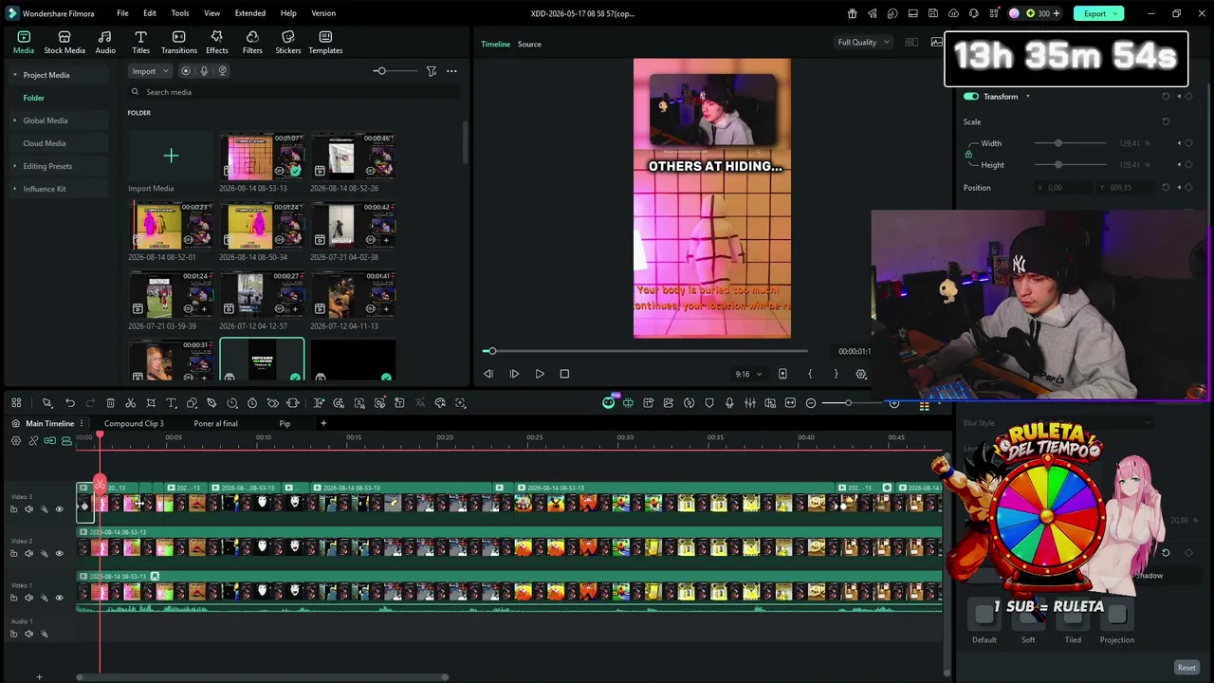Open the View menu

tap(212, 13)
